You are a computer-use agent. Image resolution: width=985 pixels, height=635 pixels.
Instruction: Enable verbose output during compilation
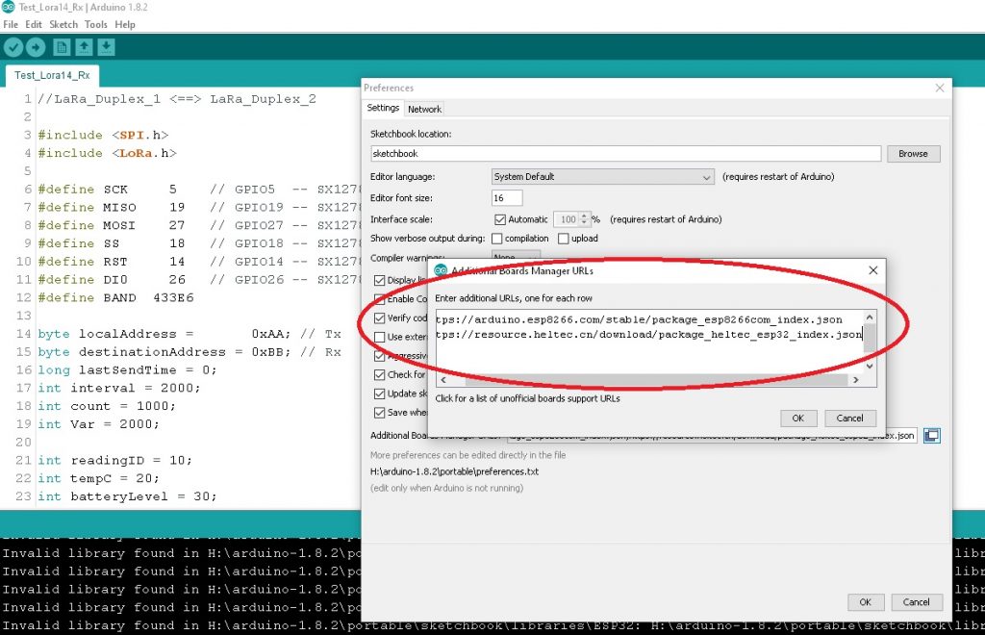[x=497, y=239]
